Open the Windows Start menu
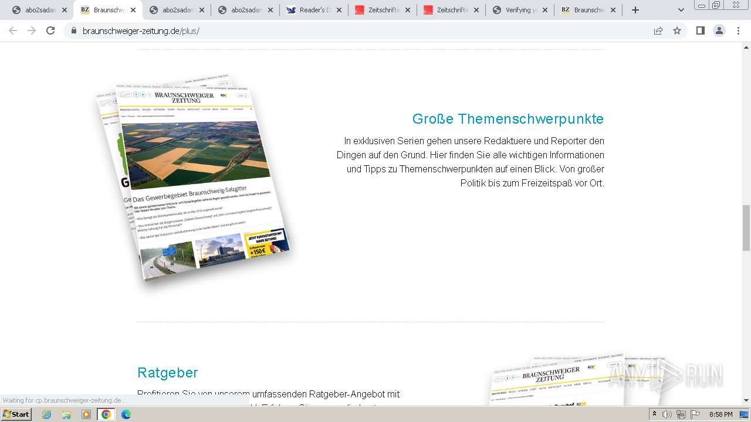 (x=16, y=414)
